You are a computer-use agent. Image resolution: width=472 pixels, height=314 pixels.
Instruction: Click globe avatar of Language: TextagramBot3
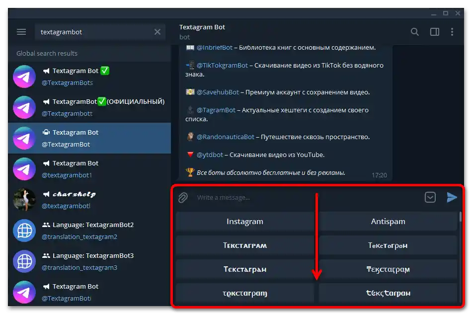[x=24, y=261]
